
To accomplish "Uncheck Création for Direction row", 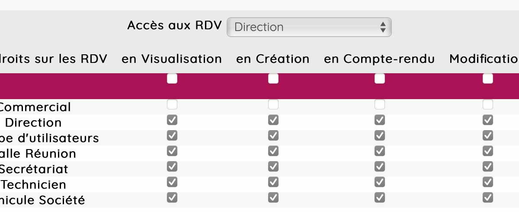I will click(x=273, y=120).
